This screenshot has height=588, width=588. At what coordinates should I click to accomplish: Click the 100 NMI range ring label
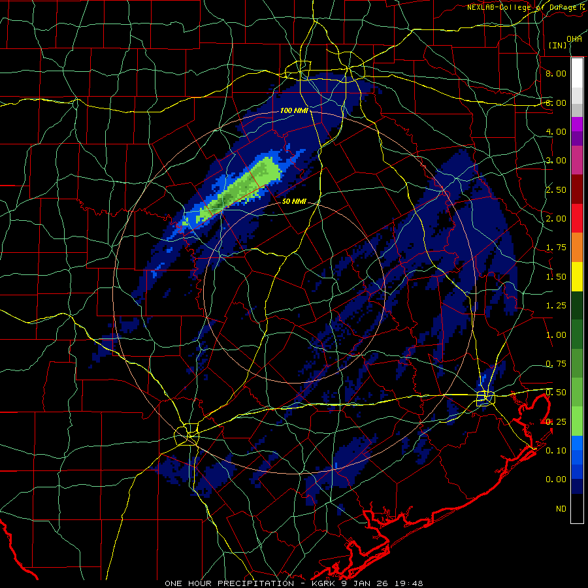click(x=294, y=110)
